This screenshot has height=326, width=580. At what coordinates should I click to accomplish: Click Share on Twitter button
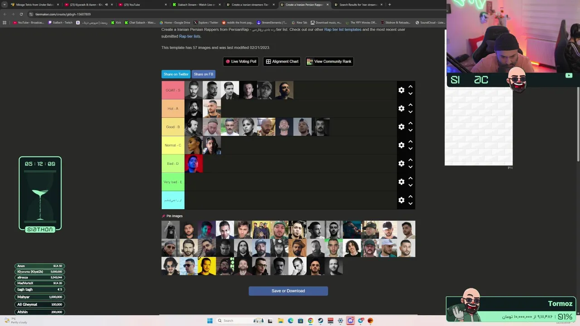point(176,74)
